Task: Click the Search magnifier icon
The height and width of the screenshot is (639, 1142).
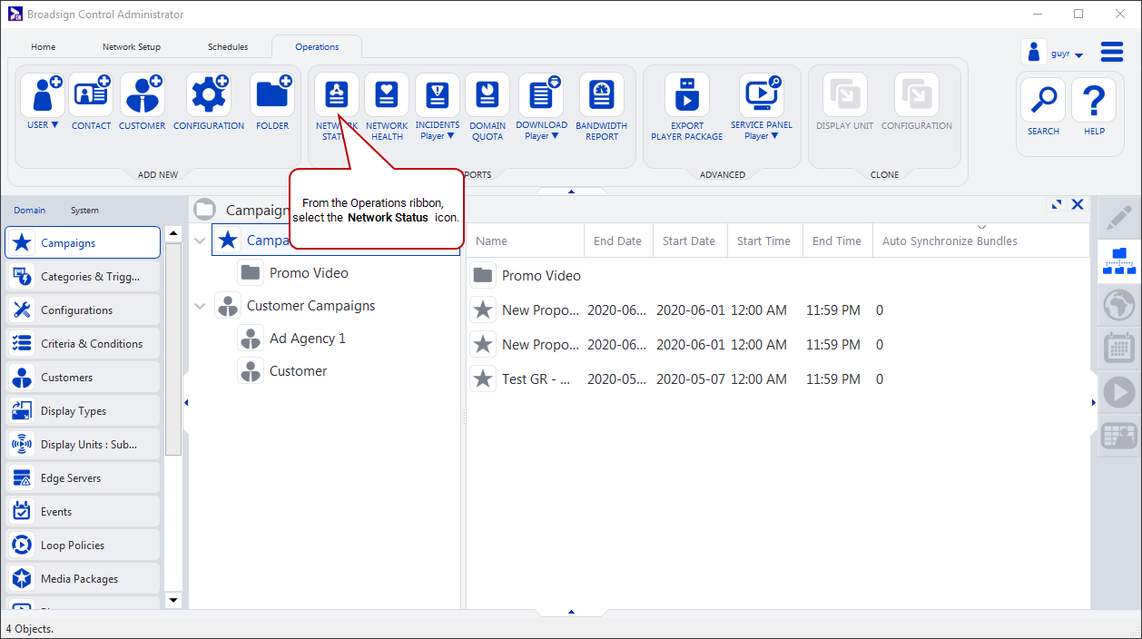Action: (1043, 100)
